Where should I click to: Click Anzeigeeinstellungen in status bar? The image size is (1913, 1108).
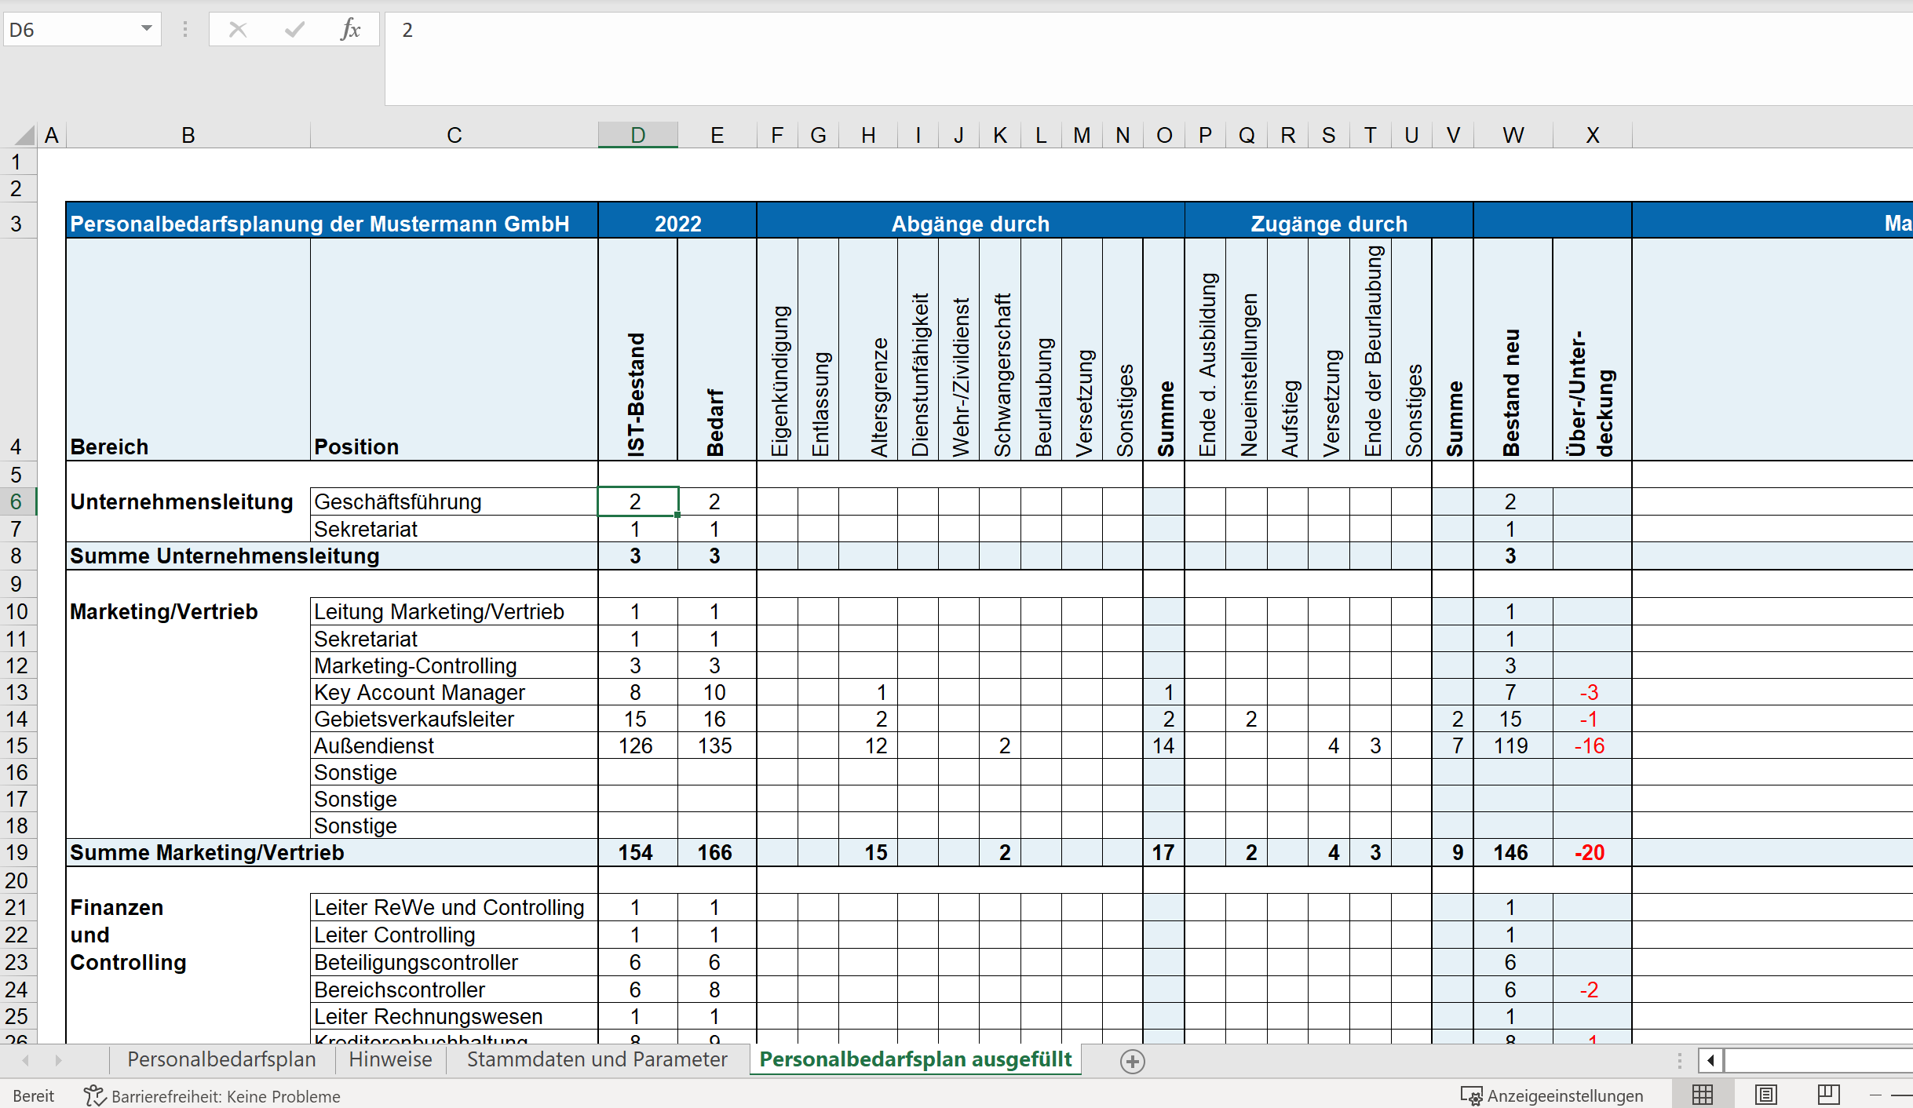[x=1552, y=1095]
